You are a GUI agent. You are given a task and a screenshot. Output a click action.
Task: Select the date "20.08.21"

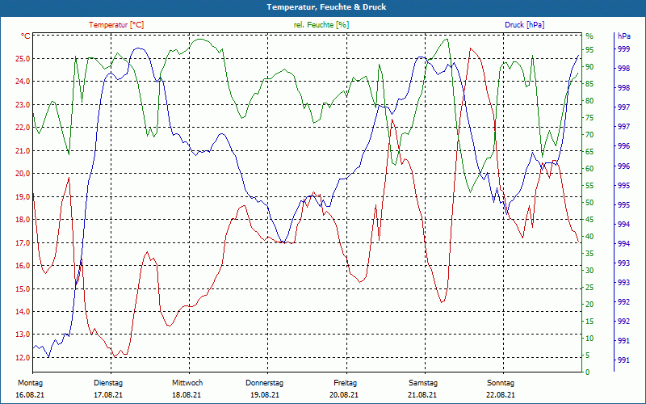pos(344,394)
